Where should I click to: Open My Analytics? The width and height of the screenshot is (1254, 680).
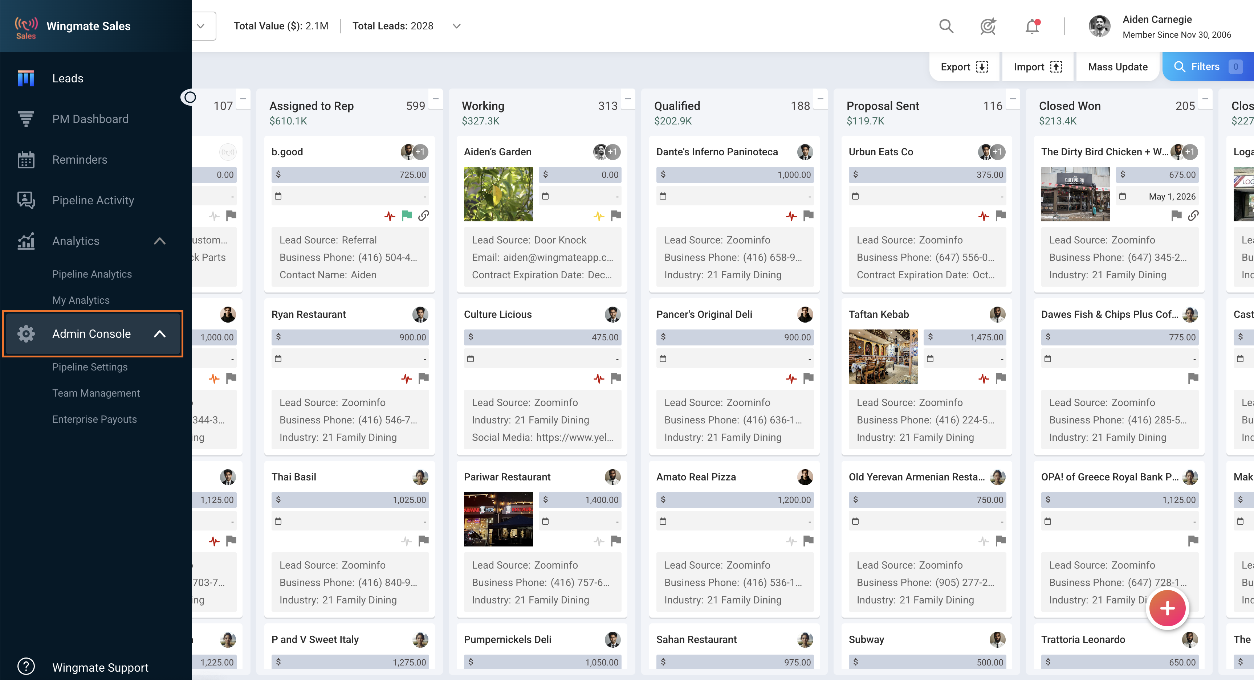point(81,300)
